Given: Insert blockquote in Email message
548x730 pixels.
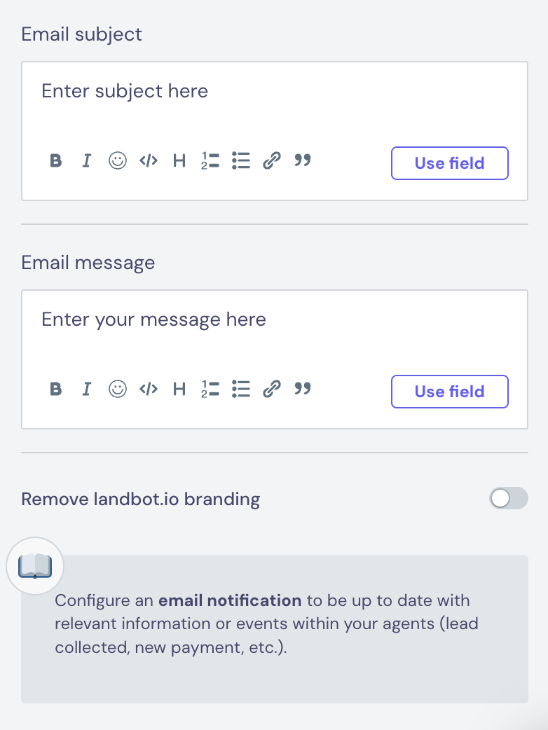Looking at the screenshot, I should (303, 389).
